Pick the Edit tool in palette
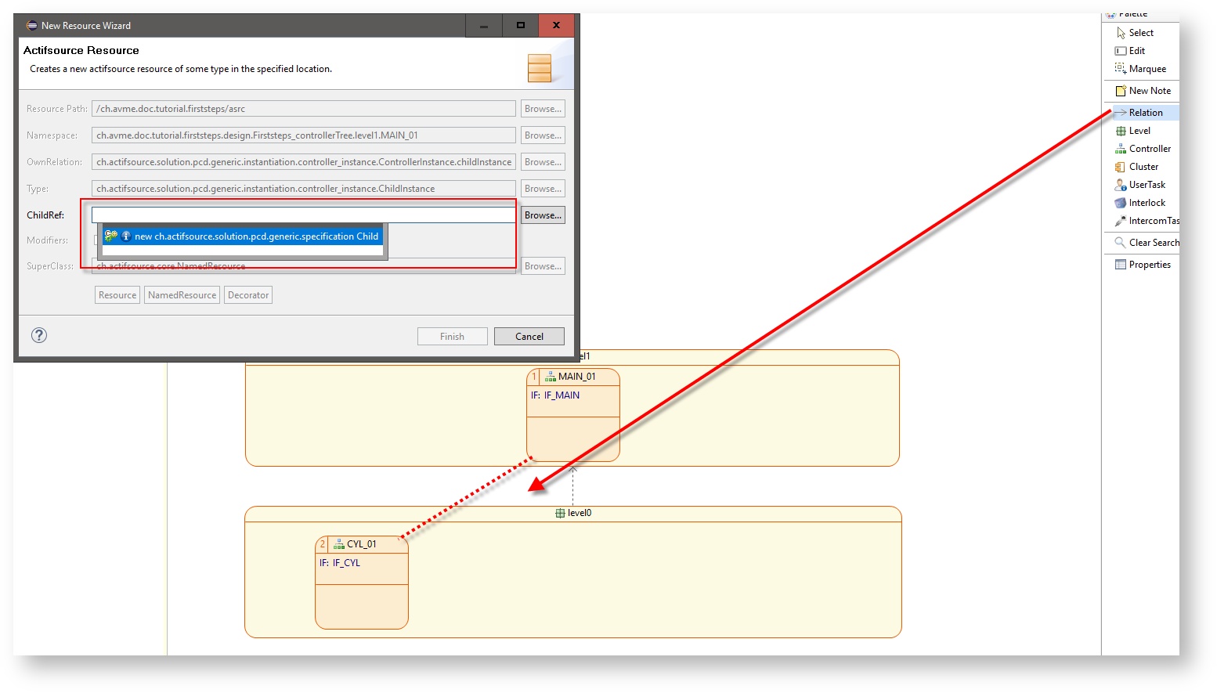The image size is (1217, 693). click(1136, 51)
